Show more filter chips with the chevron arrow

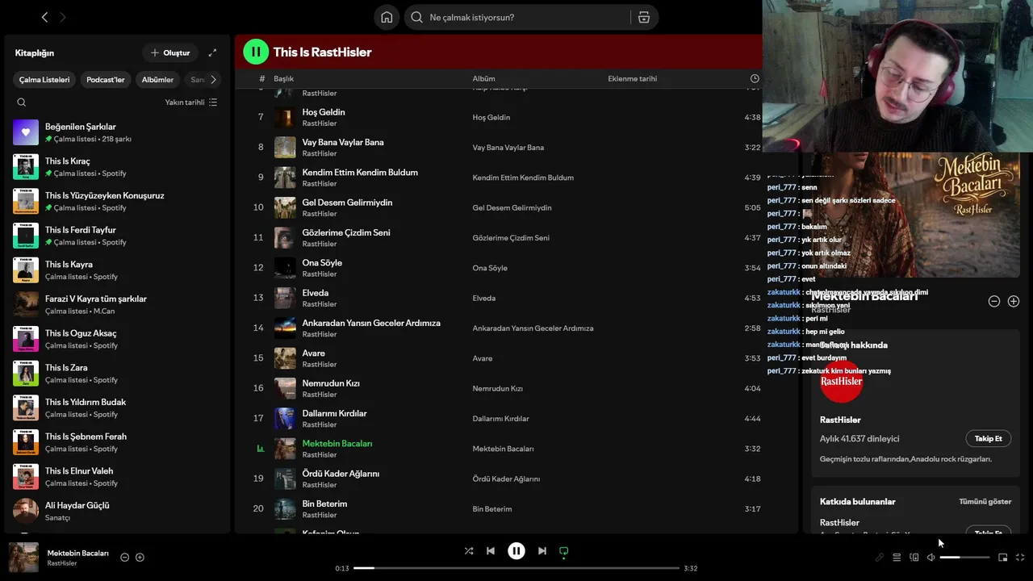pos(213,79)
